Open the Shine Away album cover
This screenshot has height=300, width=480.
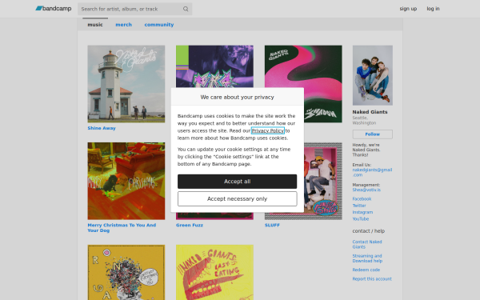(x=126, y=84)
